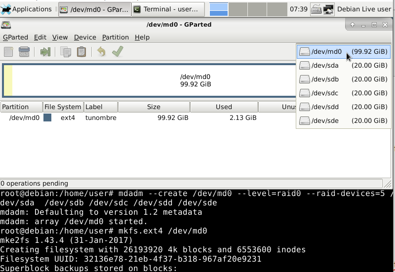Click the keyboard icon in the system tray
This screenshot has height=272, width=395.
[316, 9]
